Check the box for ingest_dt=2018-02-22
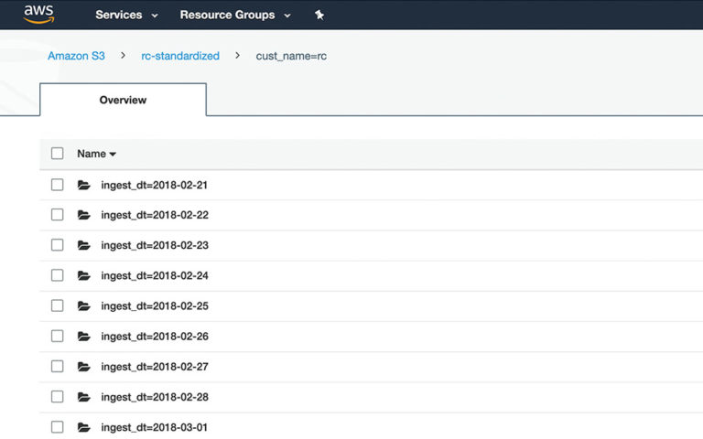Image resolution: width=703 pixels, height=439 pixels. coord(58,215)
